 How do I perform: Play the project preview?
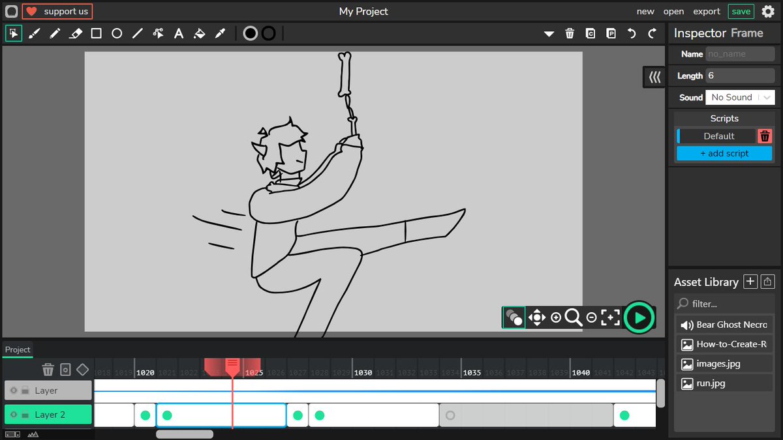click(x=639, y=317)
